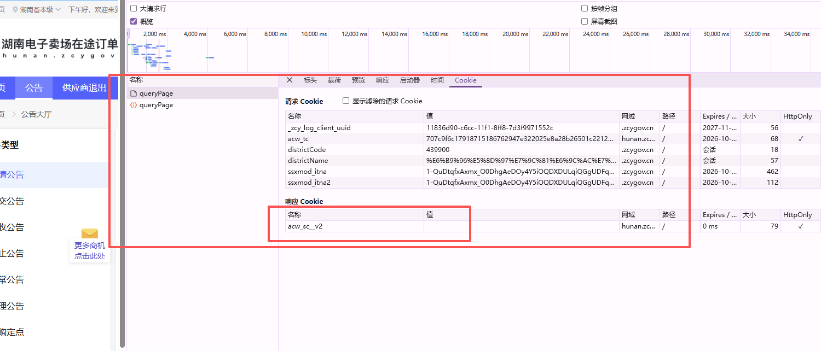
Task: Uncheck the 概览 checkbox
Action: (x=134, y=21)
